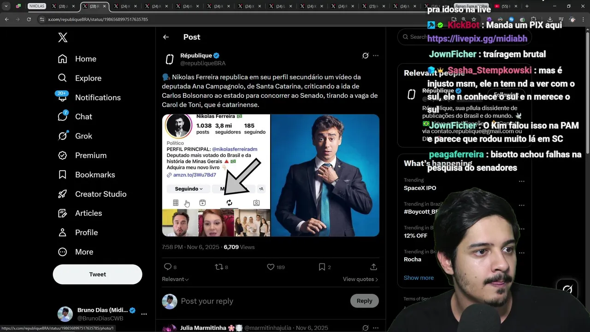
Task: Switch to the NIKOLAS tab group
Action: pyautogui.click(x=37, y=6)
